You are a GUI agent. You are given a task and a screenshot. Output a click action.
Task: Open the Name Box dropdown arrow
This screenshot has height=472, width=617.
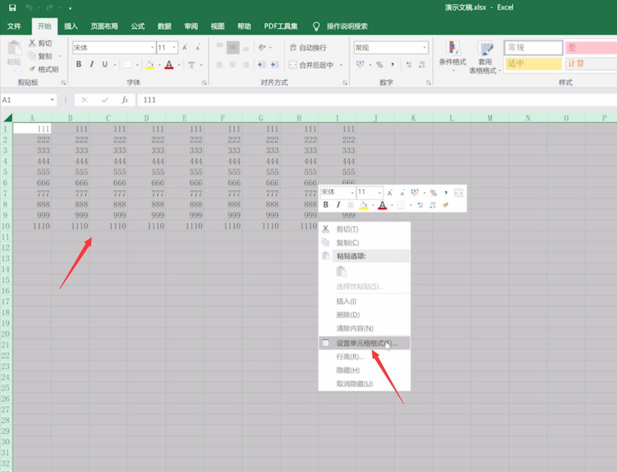pos(52,100)
